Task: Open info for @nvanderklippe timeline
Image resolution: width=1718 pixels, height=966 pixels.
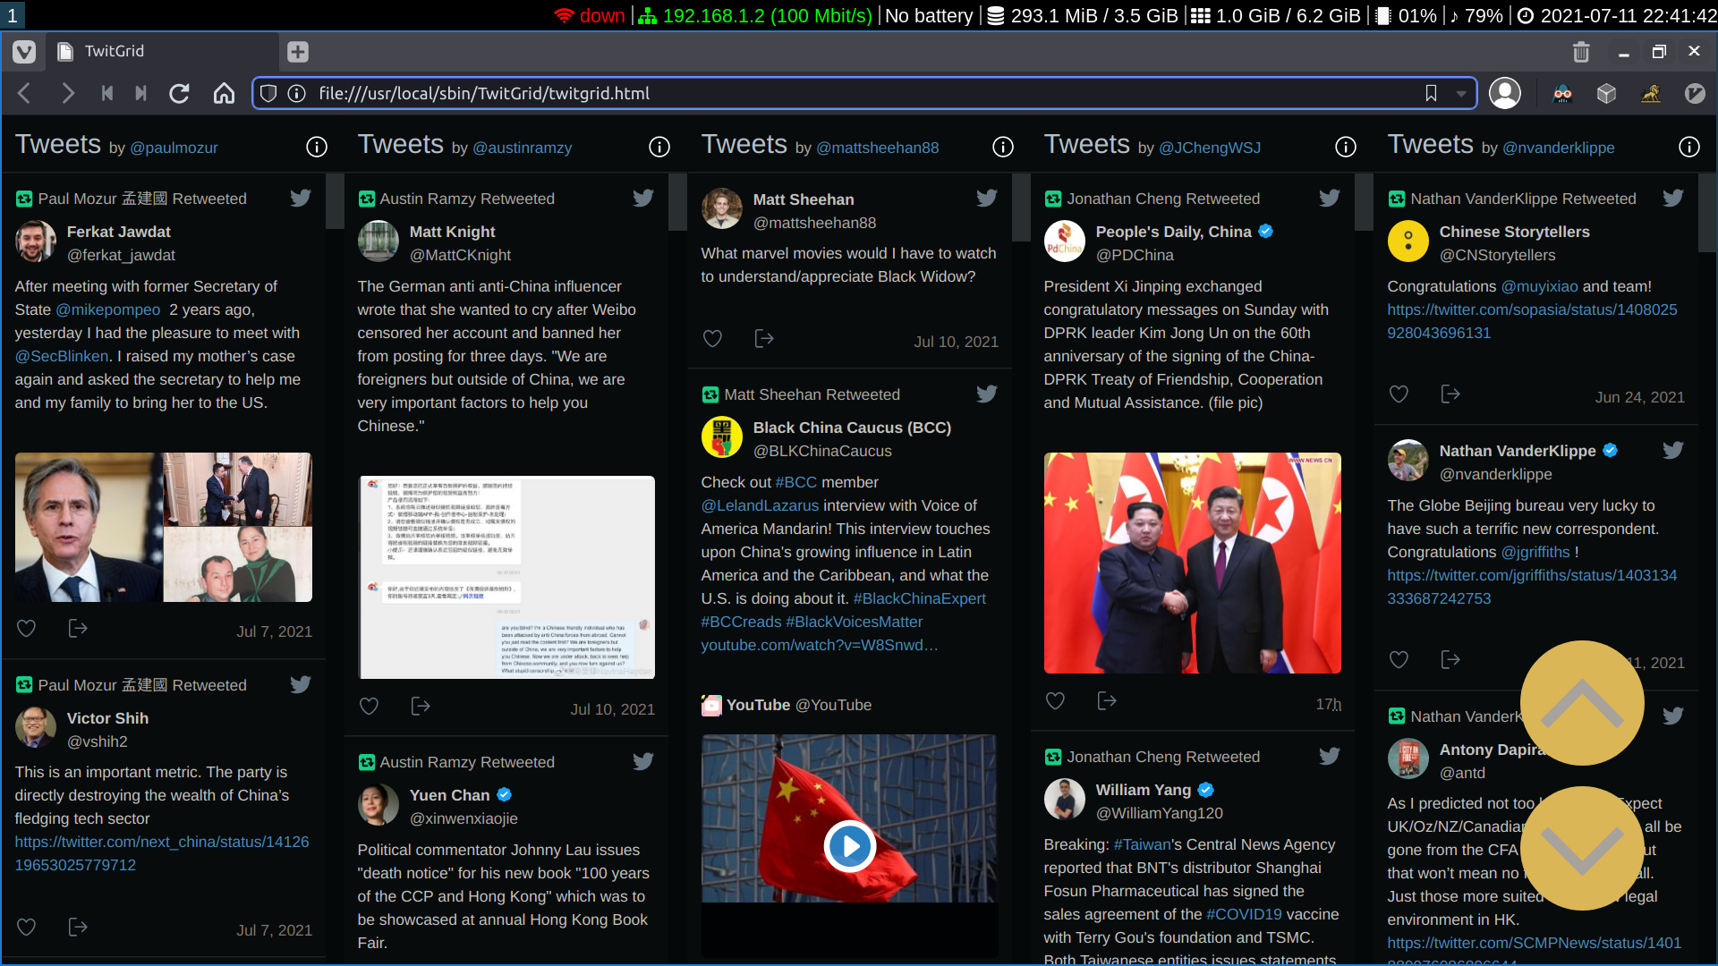Action: [x=1689, y=147]
